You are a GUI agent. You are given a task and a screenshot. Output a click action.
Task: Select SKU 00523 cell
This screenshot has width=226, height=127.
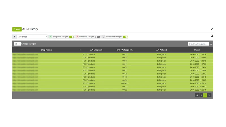point(125,87)
